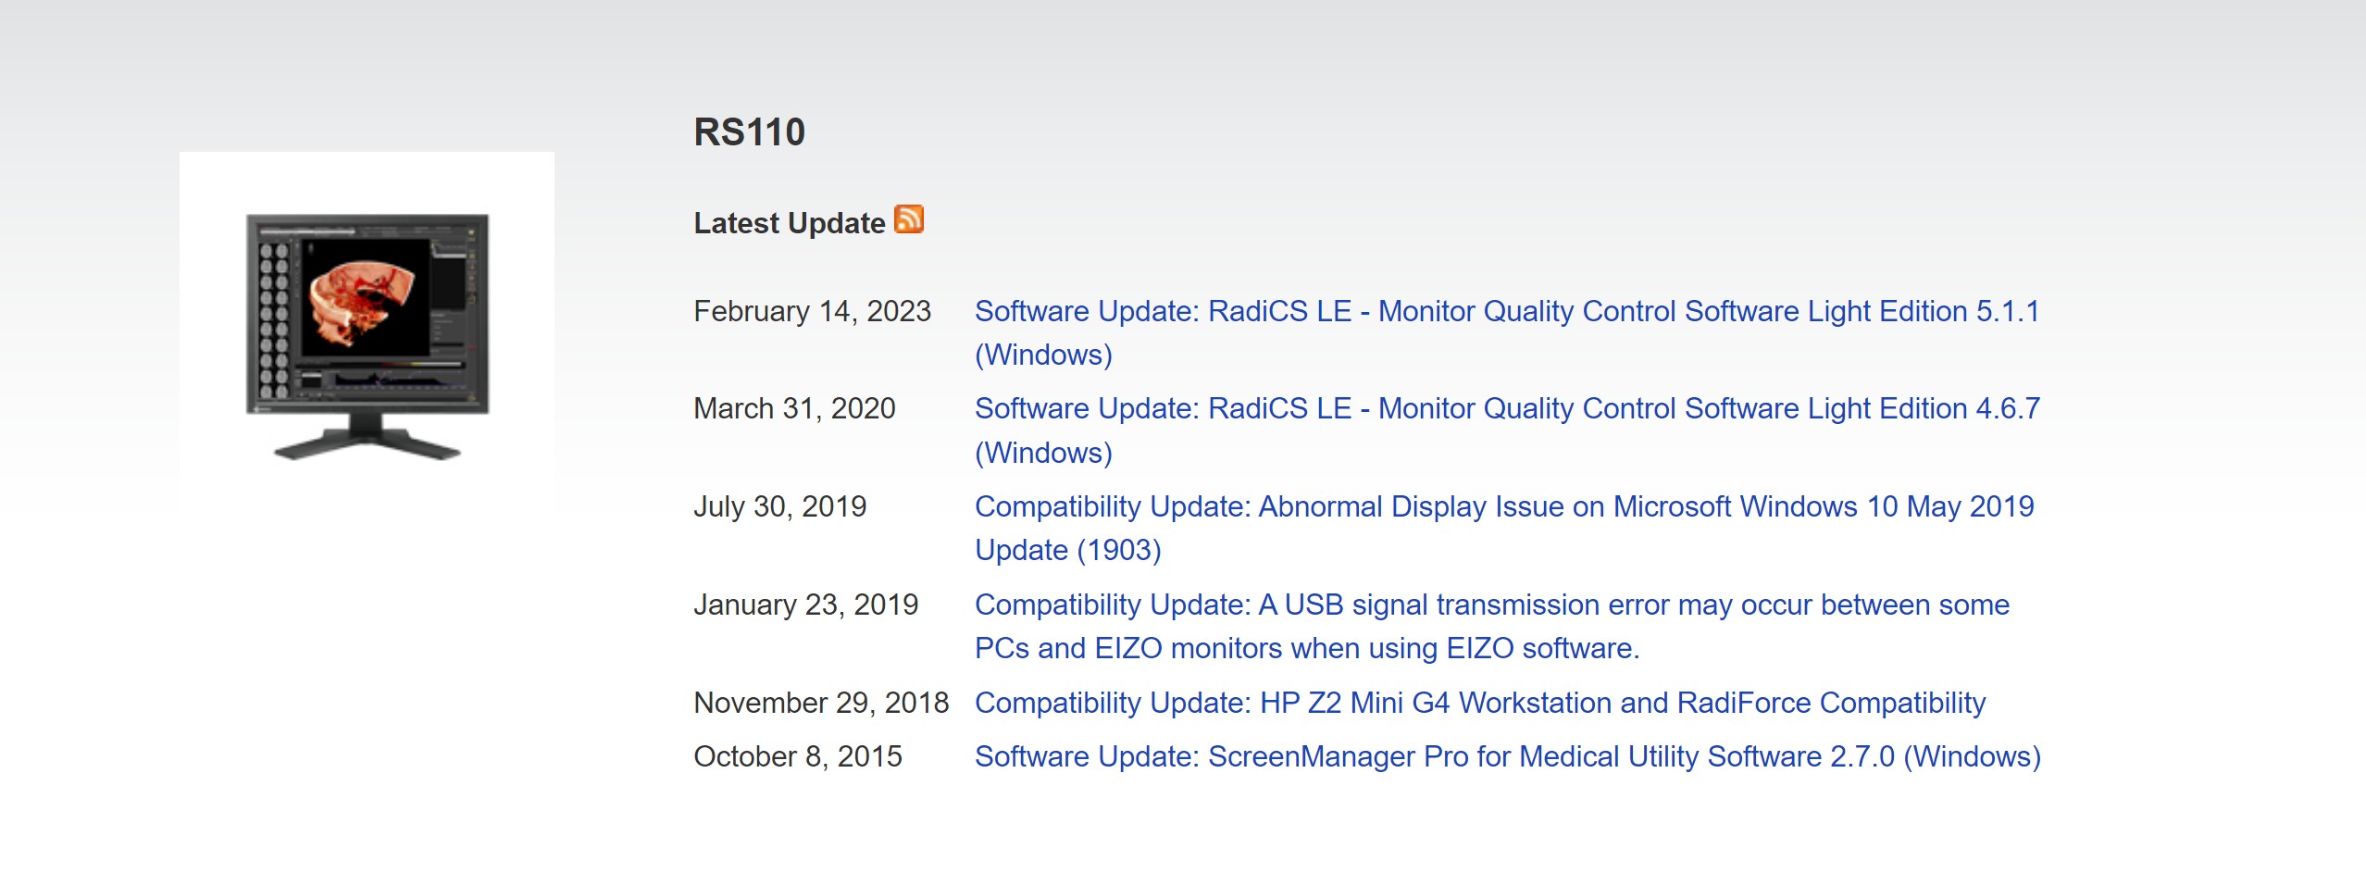This screenshot has height=873, width=2366.
Task: Click the 'Update (1903)' link continuation line
Action: coord(1068,550)
